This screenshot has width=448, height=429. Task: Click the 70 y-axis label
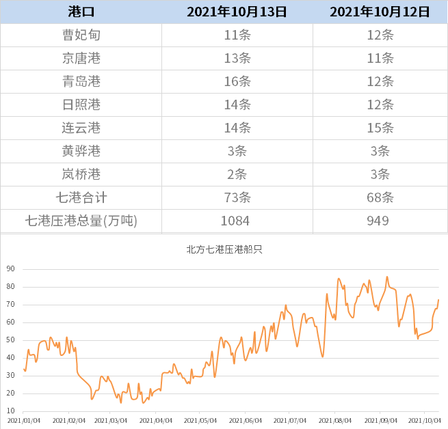coord(10,305)
